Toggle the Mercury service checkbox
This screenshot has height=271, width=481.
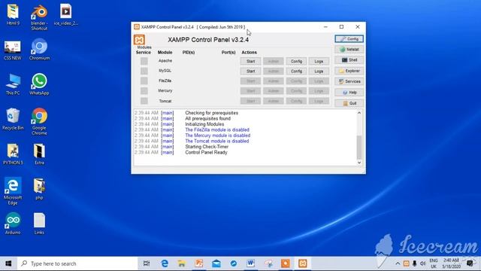pos(144,91)
